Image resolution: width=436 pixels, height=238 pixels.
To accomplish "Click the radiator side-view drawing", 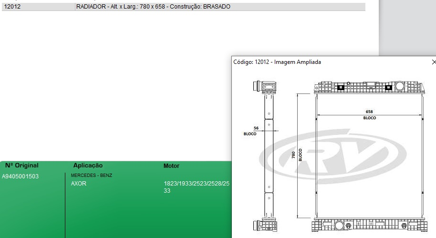I will coord(269,157).
